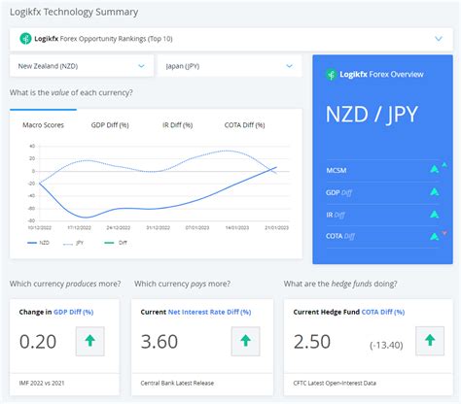Screen dimensions: 461x404
Task: Click the small up marker beside MCSM
Action: click(444, 164)
